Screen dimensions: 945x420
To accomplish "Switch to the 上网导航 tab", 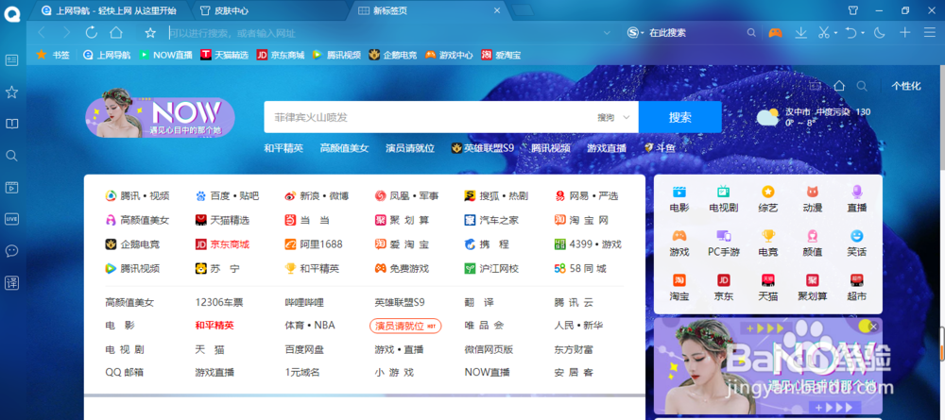I will tap(110, 10).
